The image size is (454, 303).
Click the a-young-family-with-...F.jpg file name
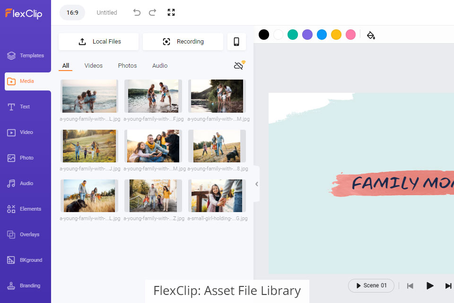(153, 119)
